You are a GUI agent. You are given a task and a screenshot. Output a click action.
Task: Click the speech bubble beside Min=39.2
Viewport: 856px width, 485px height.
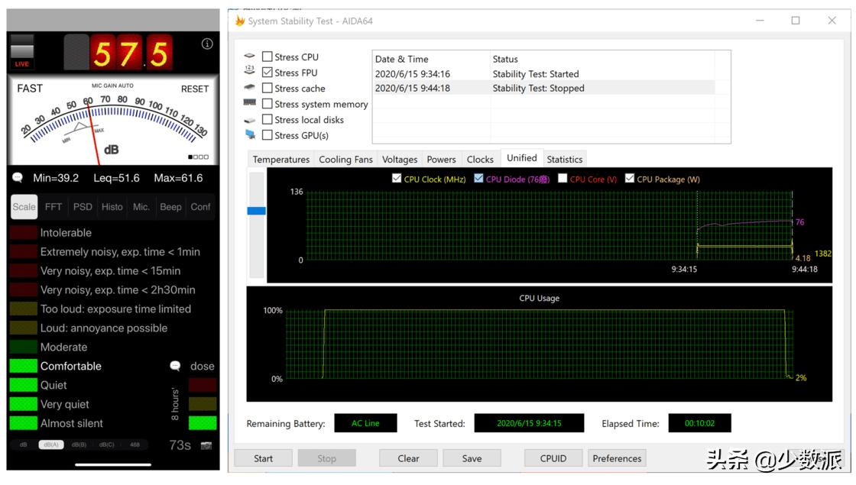(x=18, y=178)
